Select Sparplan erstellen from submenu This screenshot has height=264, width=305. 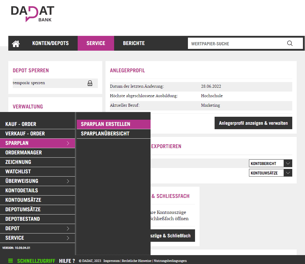[106, 124]
